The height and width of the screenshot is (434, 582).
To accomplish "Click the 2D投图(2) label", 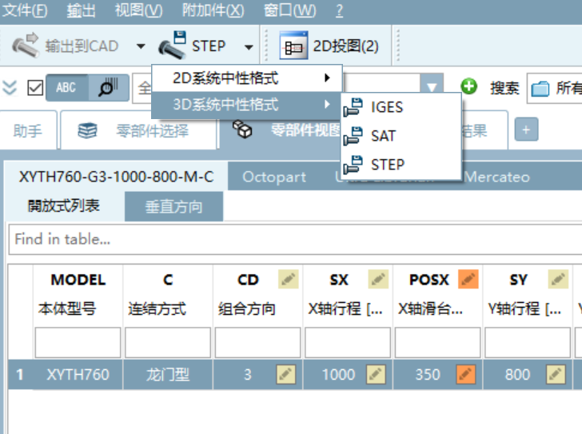I will [345, 46].
